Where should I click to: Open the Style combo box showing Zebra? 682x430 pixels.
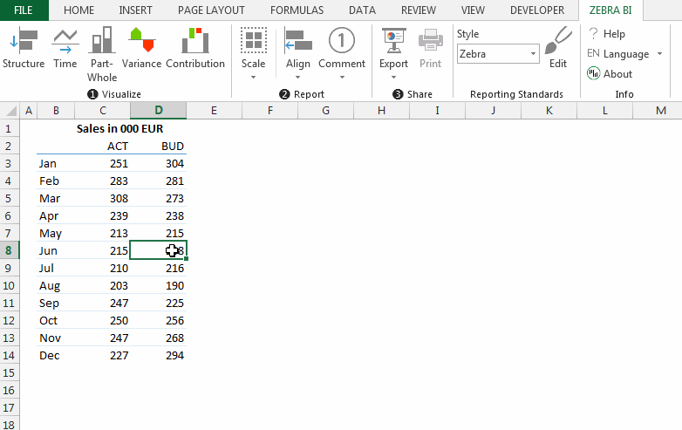click(498, 54)
